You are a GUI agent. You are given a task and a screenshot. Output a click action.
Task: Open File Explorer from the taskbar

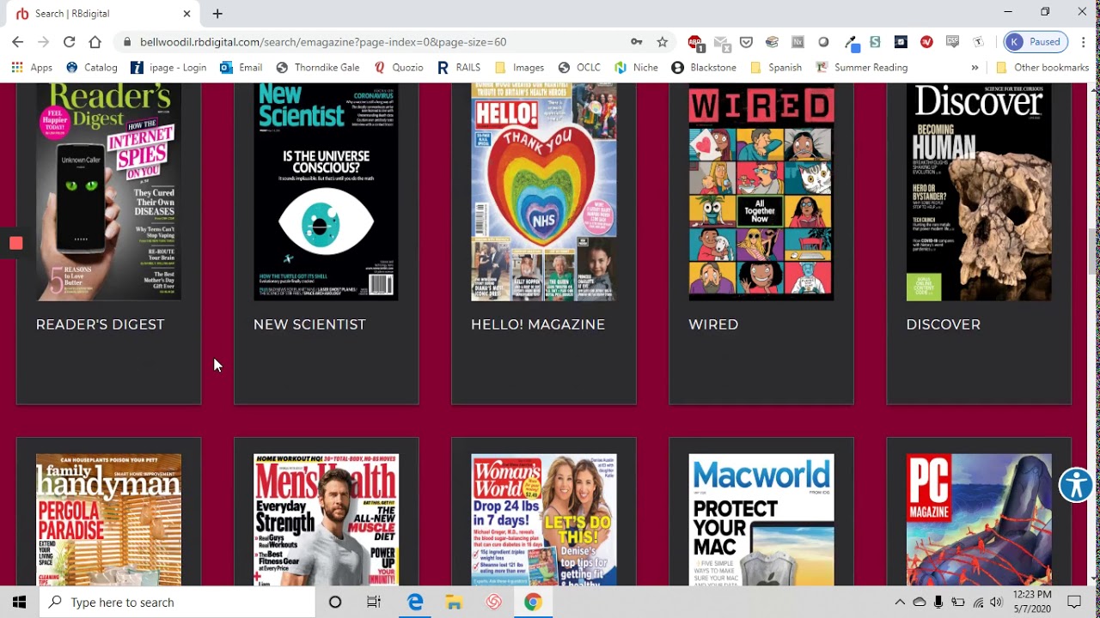tap(454, 603)
